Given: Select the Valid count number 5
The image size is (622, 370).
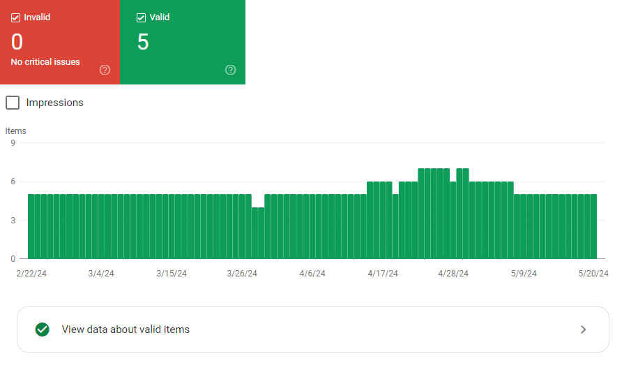Looking at the screenshot, I should point(143,42).
